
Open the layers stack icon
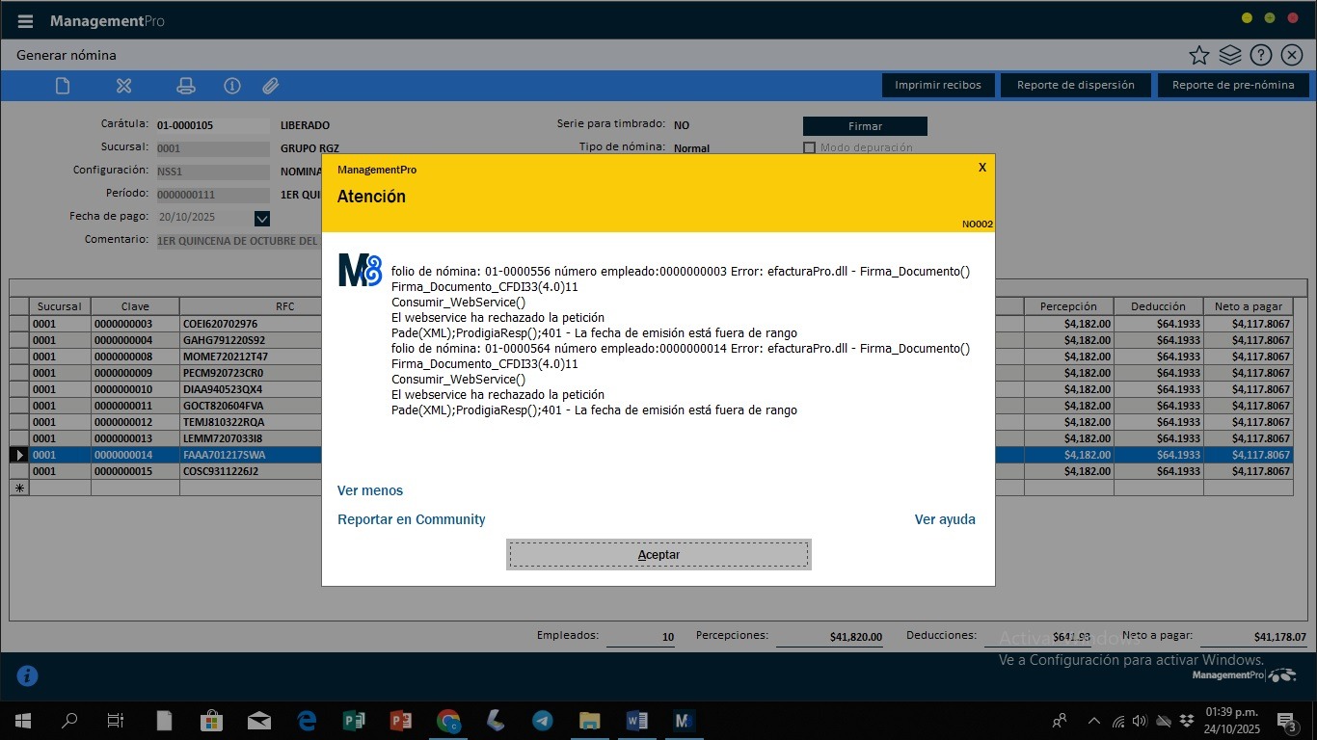1229,55
